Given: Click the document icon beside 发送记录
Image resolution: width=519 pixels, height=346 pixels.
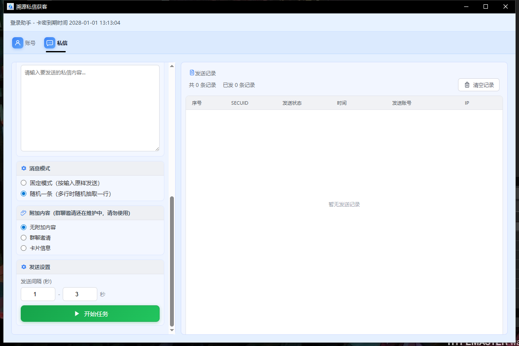Looking at the screenshot, I should 192,73.
